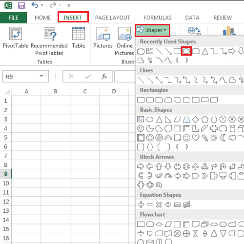Image resolution: width=244 pixels, height=244 pixels.
Task: Choose the Curve shape in Lines section
Action: (223, 80)
